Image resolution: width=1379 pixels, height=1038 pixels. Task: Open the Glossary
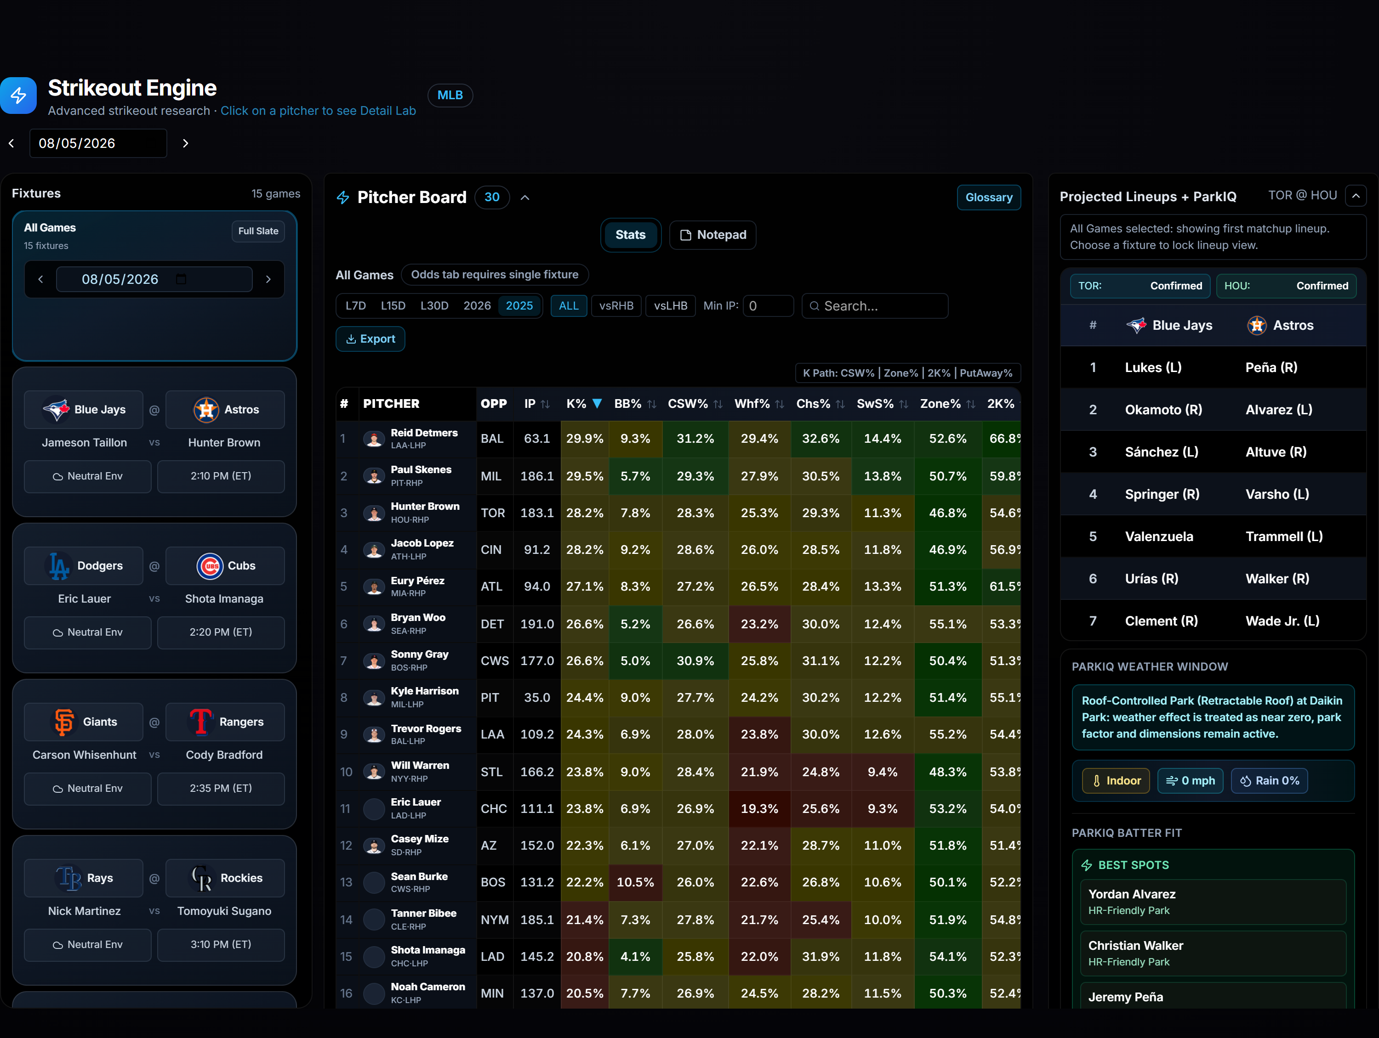[x=989, y=197]
